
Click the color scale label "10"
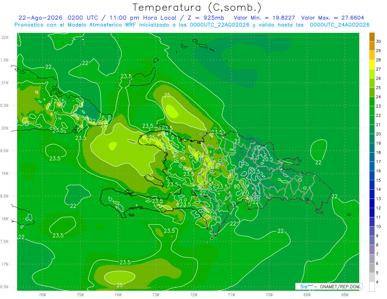[378, 226]
